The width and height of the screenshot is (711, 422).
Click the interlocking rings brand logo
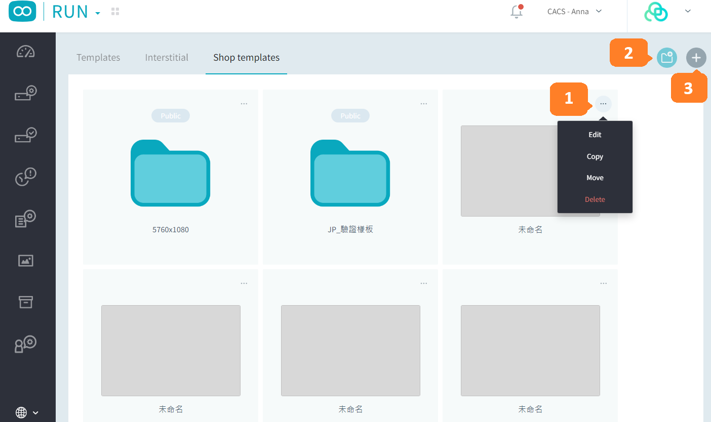click(656, 12)
